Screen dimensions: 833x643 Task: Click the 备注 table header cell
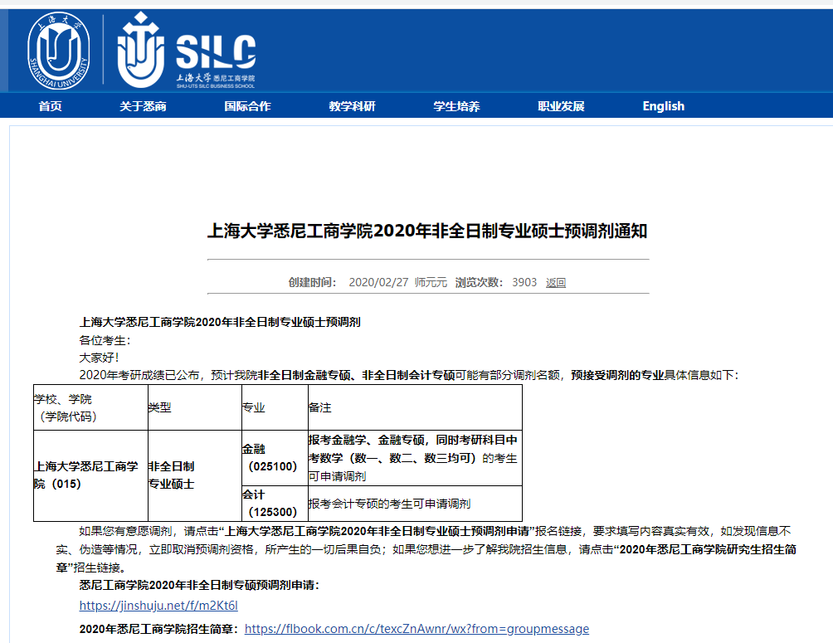pyautogui.click(x=414, y=407)
